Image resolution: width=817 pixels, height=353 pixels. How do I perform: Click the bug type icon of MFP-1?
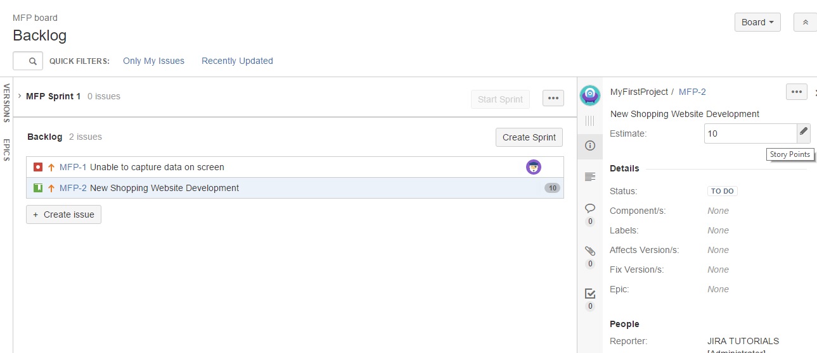coord(38,167)
